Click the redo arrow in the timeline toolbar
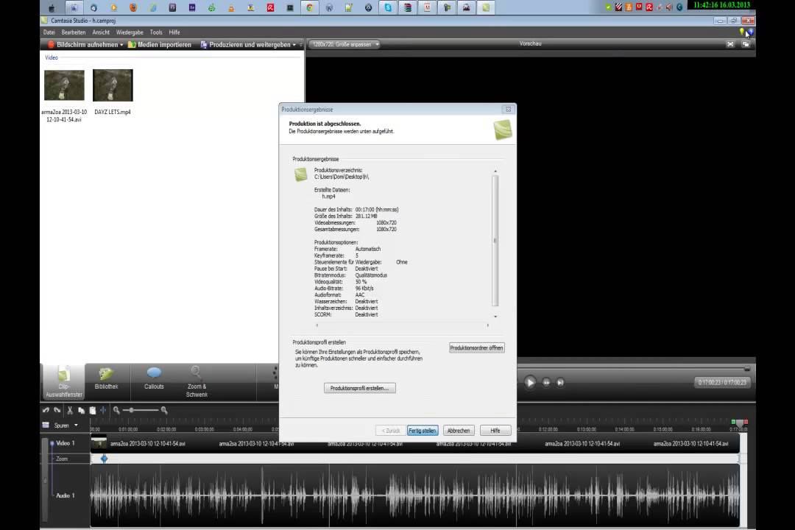Image resolution: width=795 pixels, height=530 pixels. pos(57,410)
